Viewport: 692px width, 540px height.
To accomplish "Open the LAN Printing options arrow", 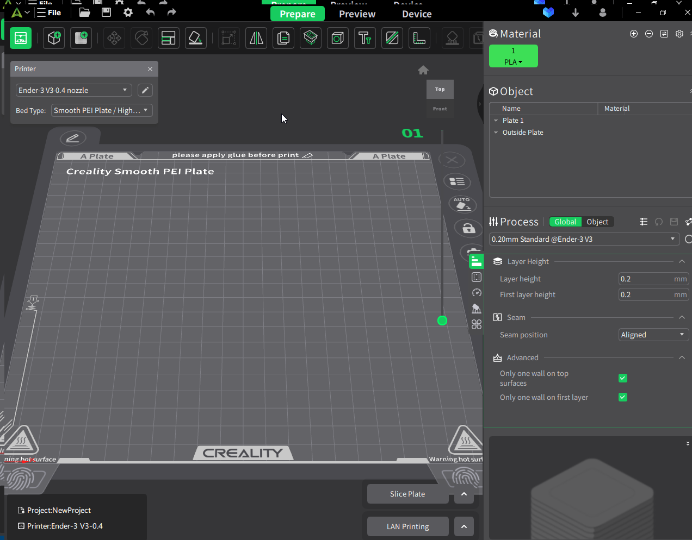I will tap(464, 526).
